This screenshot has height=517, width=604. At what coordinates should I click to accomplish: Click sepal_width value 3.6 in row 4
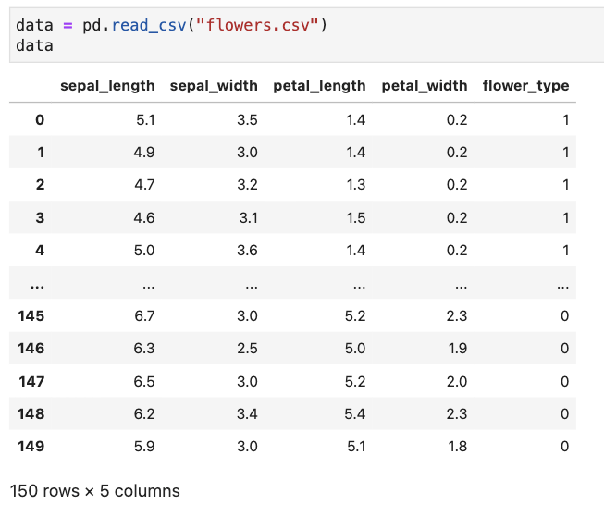247,250
